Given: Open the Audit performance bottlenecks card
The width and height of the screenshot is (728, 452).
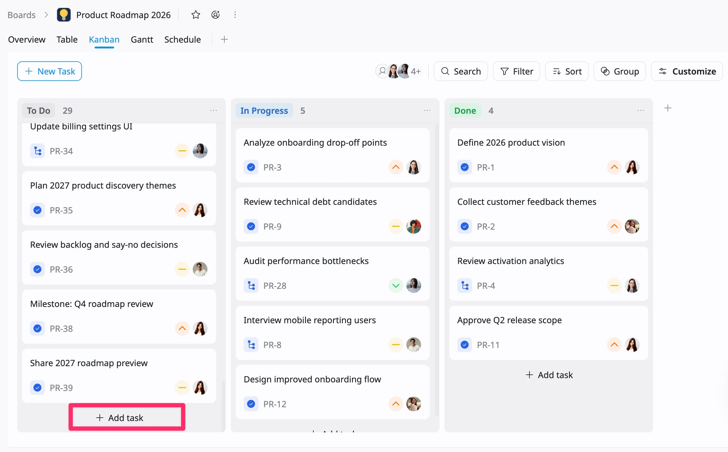Looking at the screenshot, I should [332, 274].
